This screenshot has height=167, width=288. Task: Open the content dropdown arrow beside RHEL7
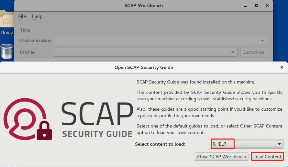click(x=279, y=144)
